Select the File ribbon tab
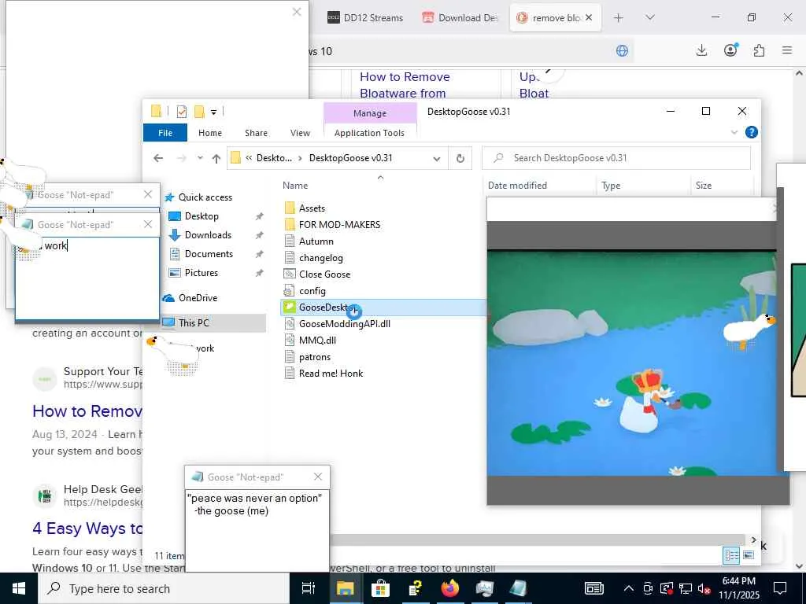This screenshot has height=604, width=806. pos(165,132)
